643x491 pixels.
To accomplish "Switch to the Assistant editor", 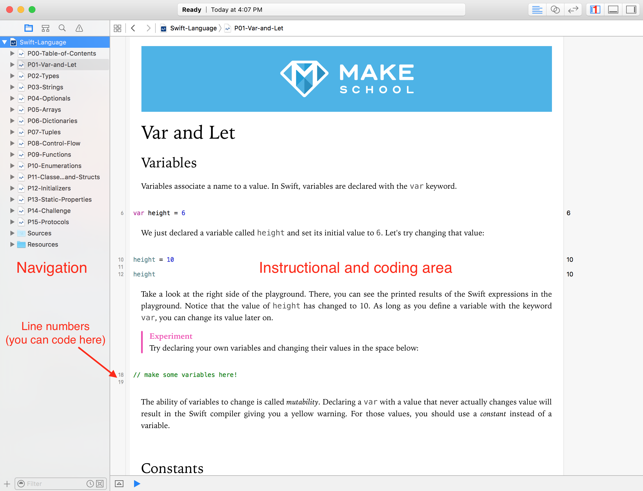I will point(555,10).
